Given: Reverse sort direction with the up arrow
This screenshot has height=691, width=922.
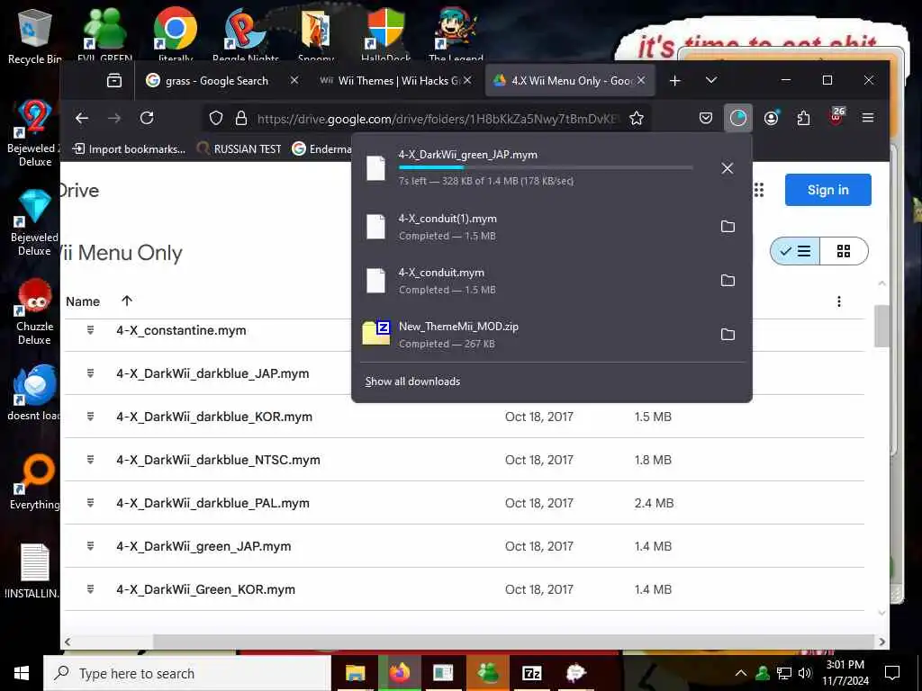Looking at the screenshot, I should [126, 301].
